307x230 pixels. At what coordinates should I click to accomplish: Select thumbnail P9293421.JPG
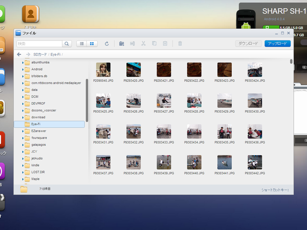164,70
